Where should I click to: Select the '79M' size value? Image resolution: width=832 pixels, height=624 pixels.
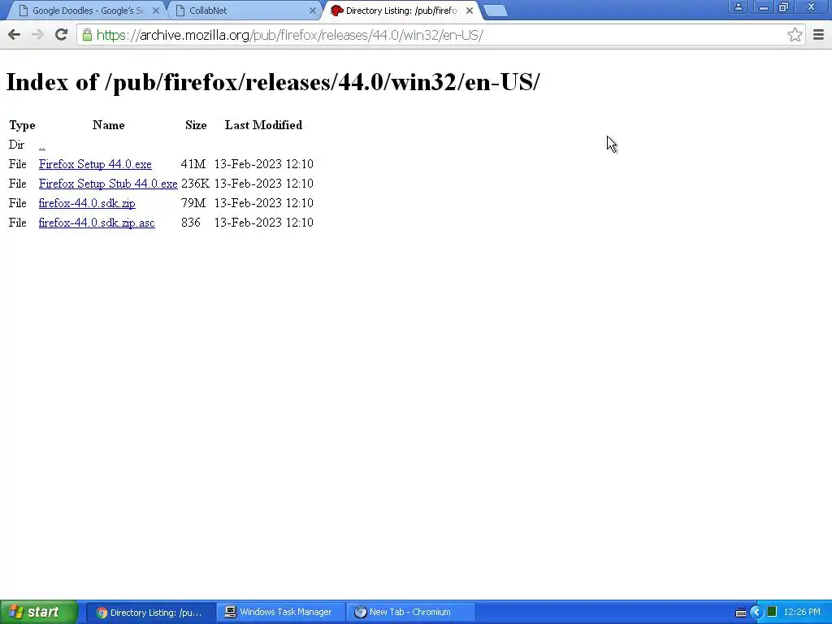[193, 203]
